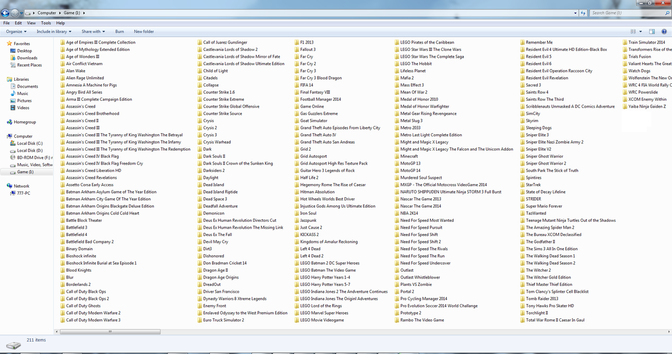The width and height of the screenshot is (672, 354).
Task: Create a folder with the New folder button
Action: click(144, 31)
